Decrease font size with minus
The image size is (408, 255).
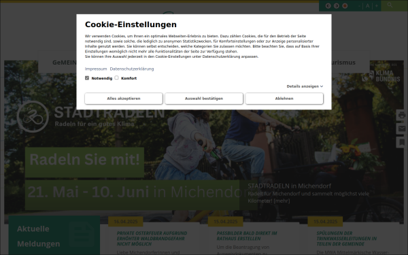pos(359,5)
